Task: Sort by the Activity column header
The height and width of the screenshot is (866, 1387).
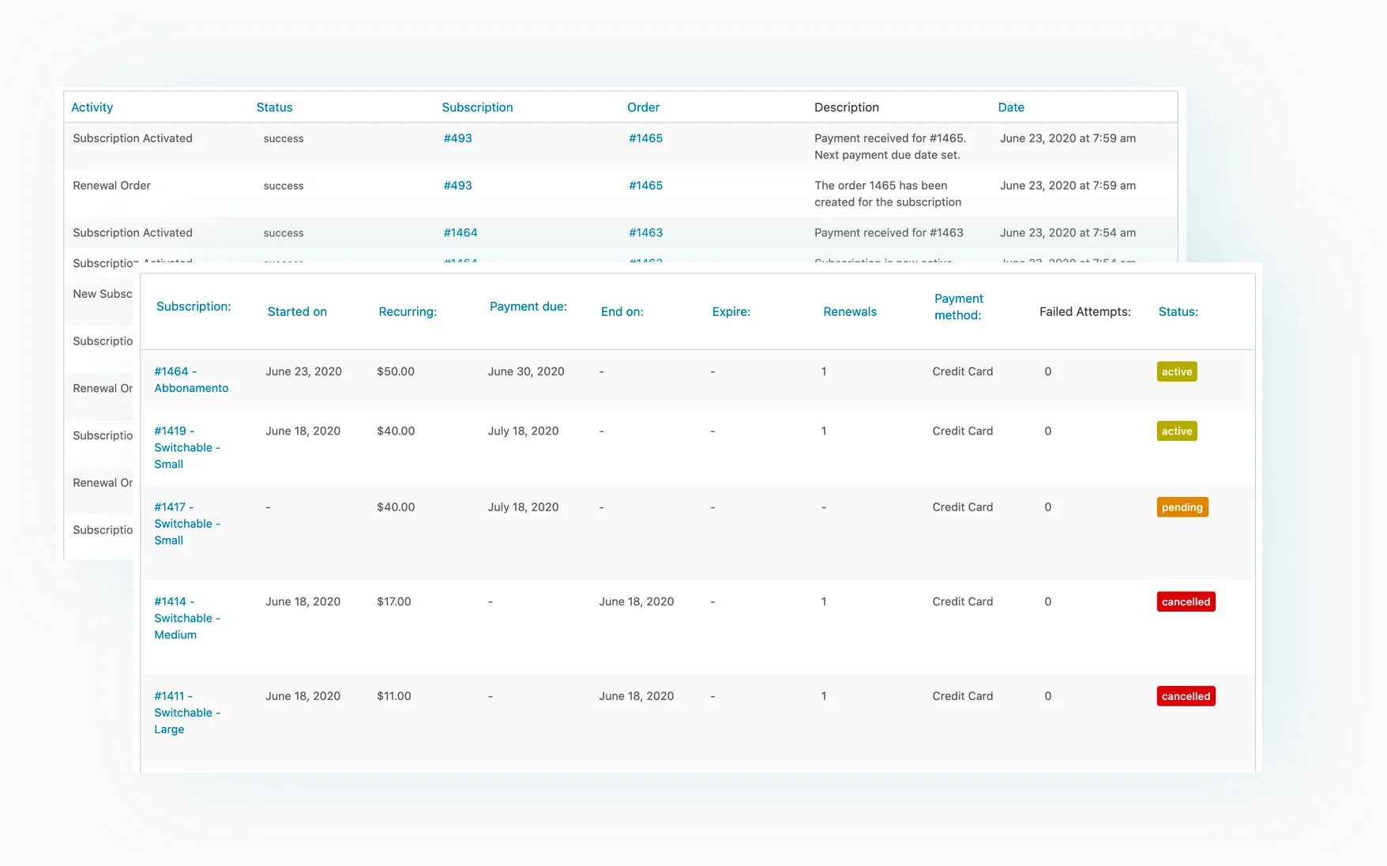Action: [x=92, y=107]
